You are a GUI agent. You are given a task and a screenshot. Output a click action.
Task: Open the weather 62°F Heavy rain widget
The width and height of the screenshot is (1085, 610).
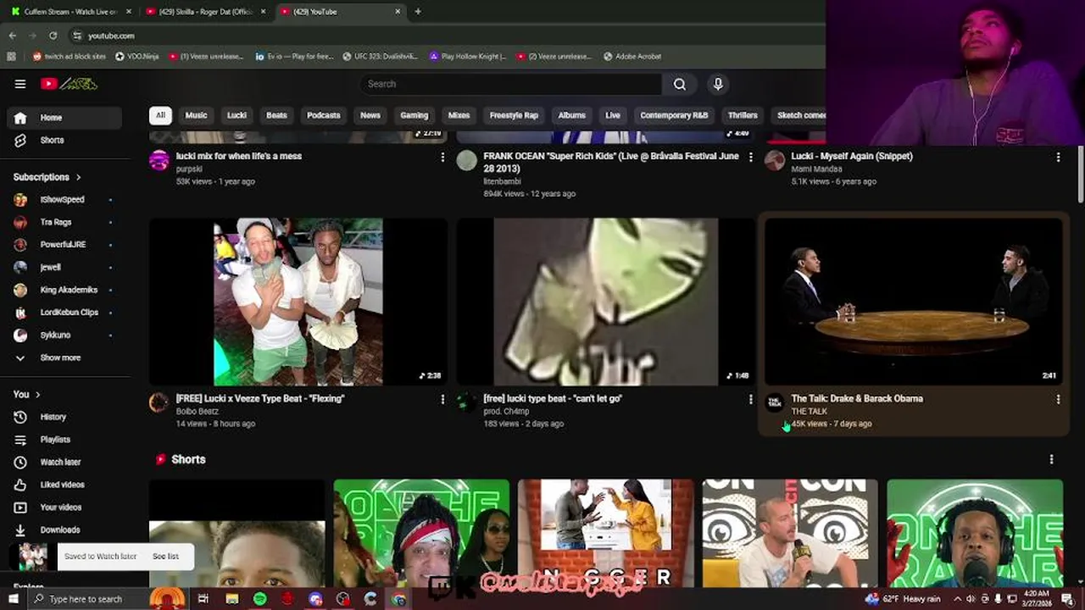(x=903, y=599)
